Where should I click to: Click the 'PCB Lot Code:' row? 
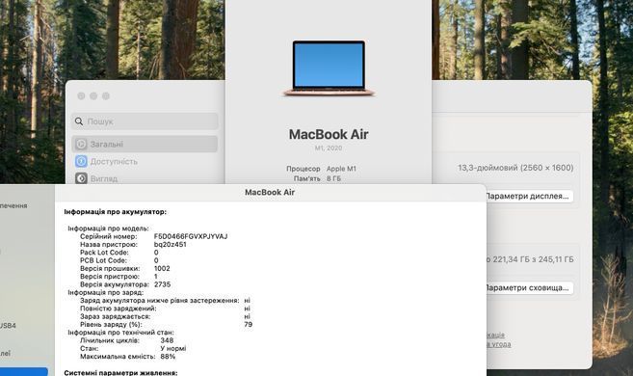tap(119, 260)
